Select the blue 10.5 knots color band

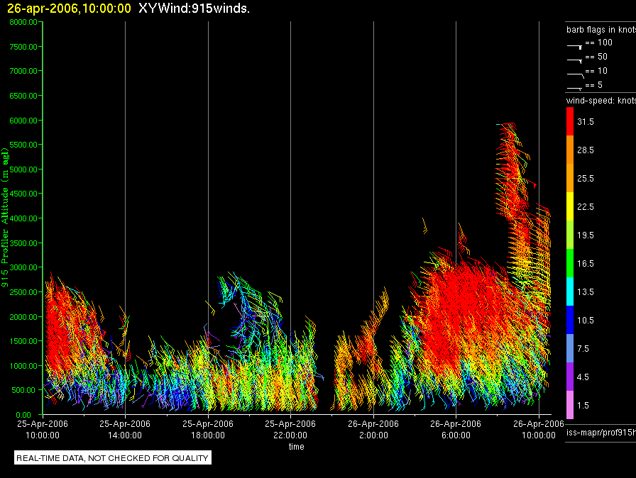(570, 320)
